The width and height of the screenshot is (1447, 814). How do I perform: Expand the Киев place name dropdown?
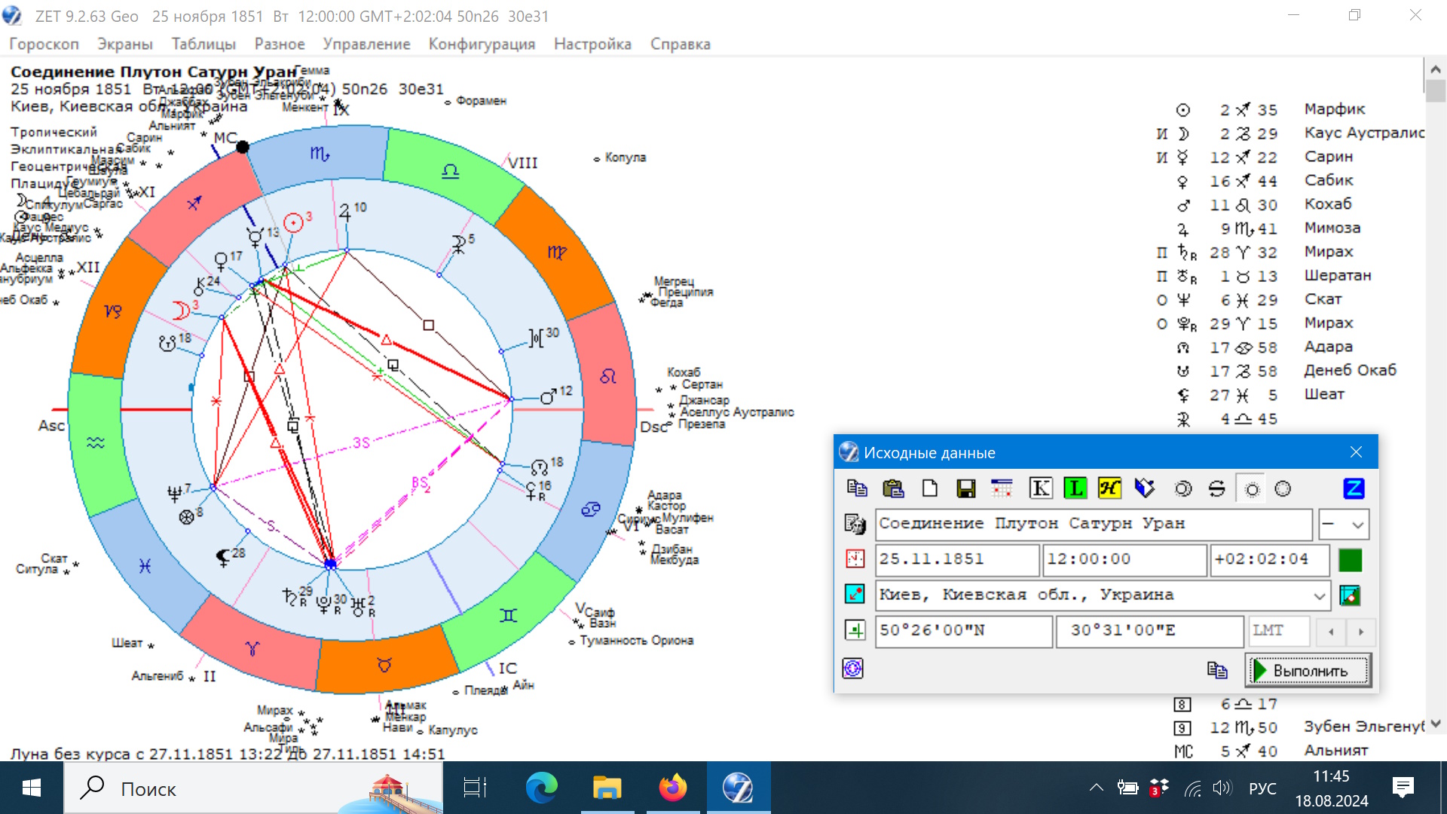tap(1319, 595)
